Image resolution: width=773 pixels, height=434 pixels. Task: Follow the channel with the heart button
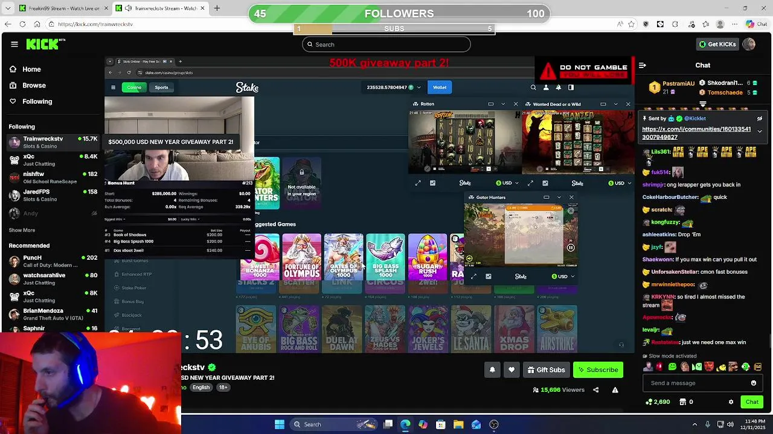click(x=512, y=370)
